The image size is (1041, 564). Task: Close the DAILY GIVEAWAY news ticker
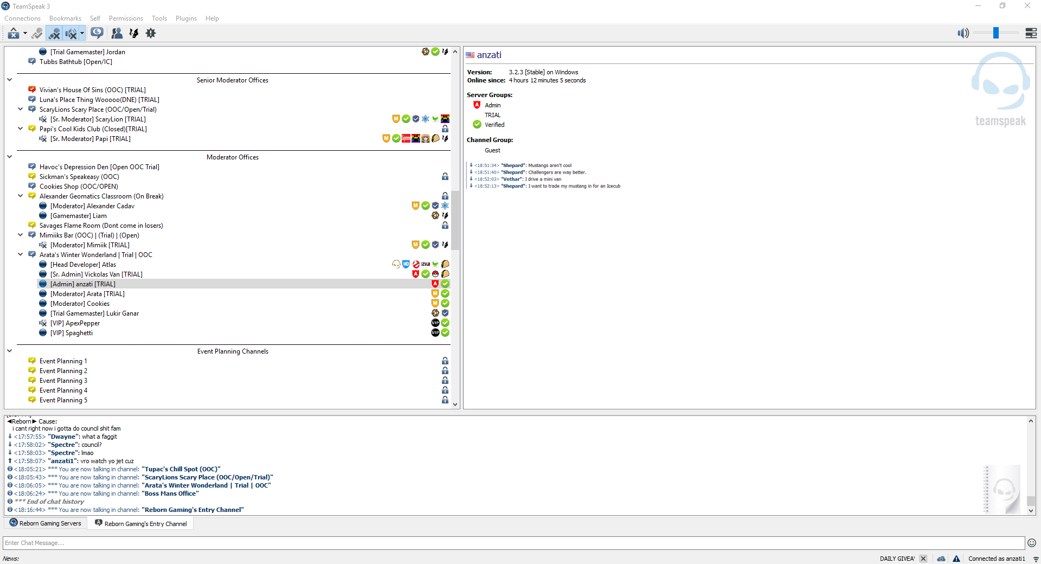[923, 559]
